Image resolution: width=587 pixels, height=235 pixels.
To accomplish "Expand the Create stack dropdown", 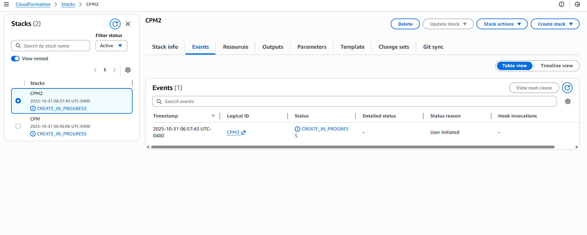I will (x=555, y=24).
